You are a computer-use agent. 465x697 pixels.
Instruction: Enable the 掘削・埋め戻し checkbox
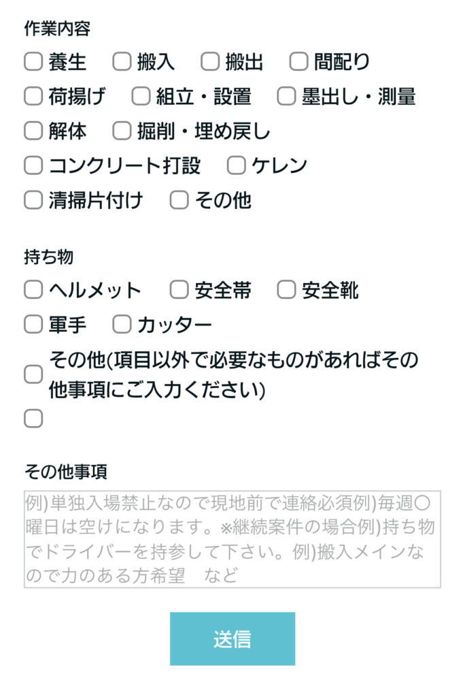point(122,131)
